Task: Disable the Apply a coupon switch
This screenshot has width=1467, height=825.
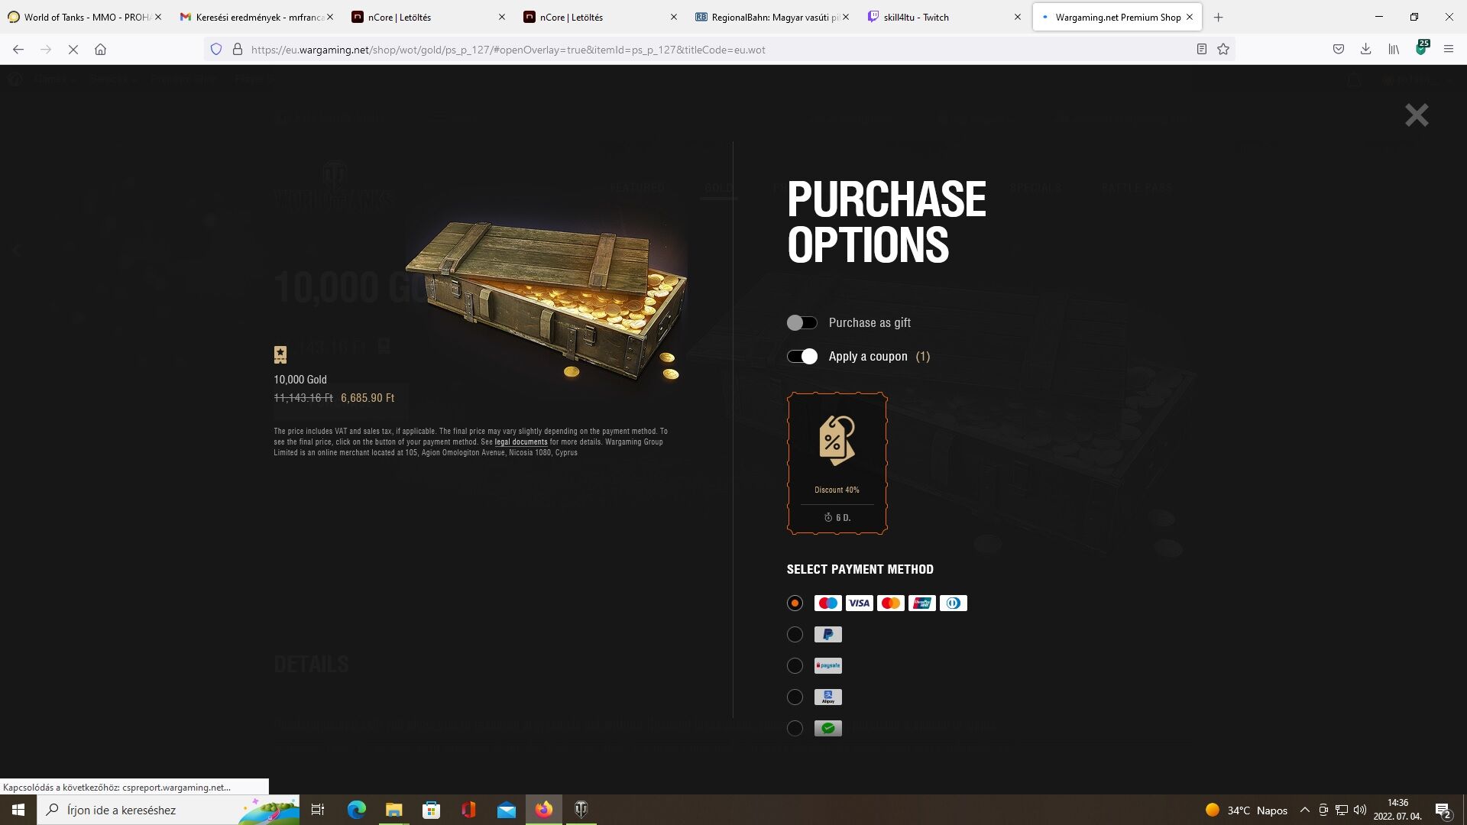Action: [x=802, y=357]
